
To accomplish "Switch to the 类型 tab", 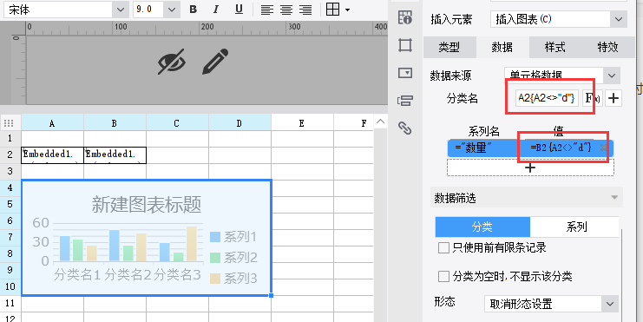I will click(x=449, y=47).
